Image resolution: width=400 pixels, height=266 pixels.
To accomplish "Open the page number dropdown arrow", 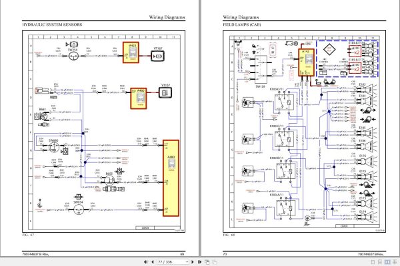I will [187, 262].
